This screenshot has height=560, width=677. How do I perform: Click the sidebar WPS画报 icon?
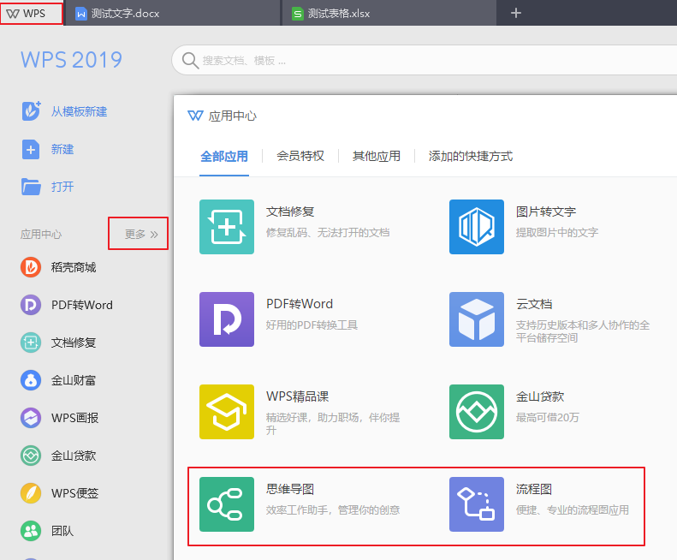(x=31, y=418)
